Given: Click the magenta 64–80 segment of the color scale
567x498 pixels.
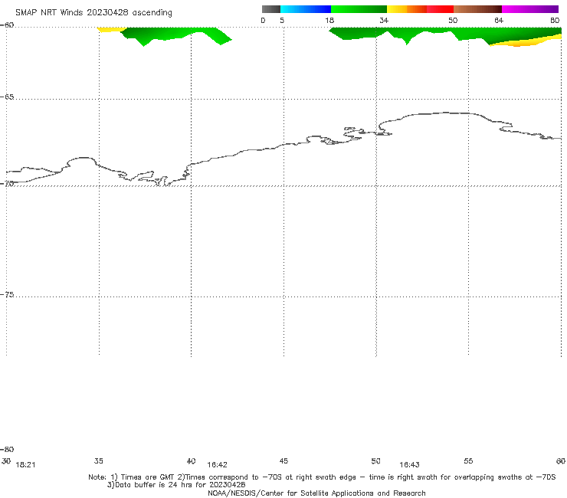Looking at the screenshot, I should click(530, 9).
